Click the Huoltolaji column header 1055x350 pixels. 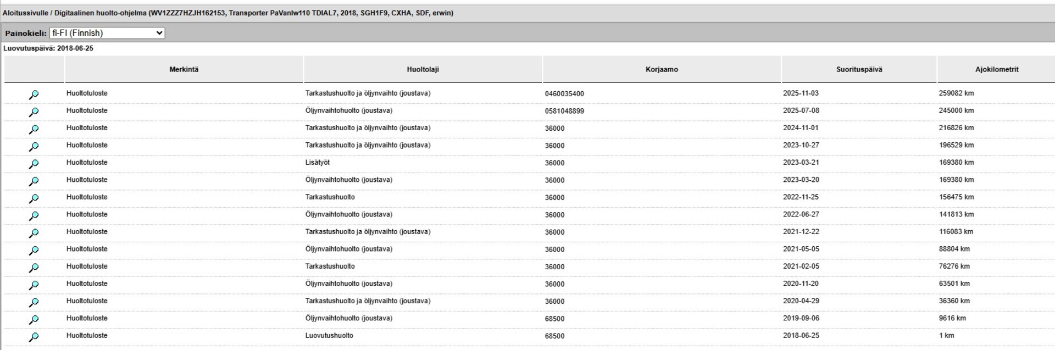[423, 70]
